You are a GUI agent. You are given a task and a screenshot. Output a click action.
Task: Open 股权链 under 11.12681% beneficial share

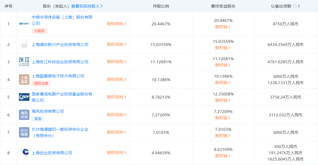pos(223,65)
